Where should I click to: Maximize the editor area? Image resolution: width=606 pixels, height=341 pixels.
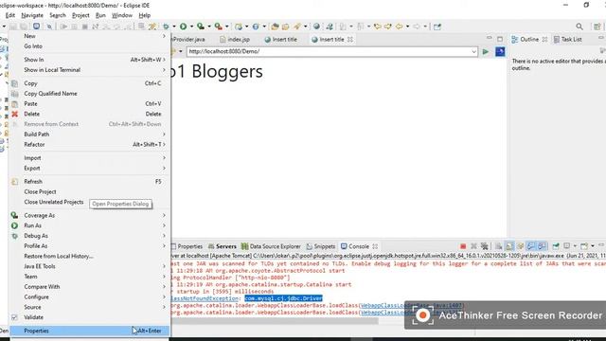(x=500, y=39)
